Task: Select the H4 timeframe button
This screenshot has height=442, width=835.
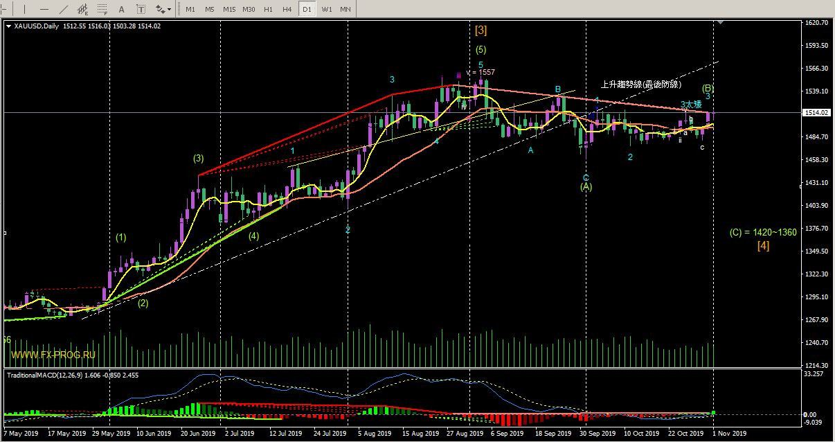Action: coord(287,9)
